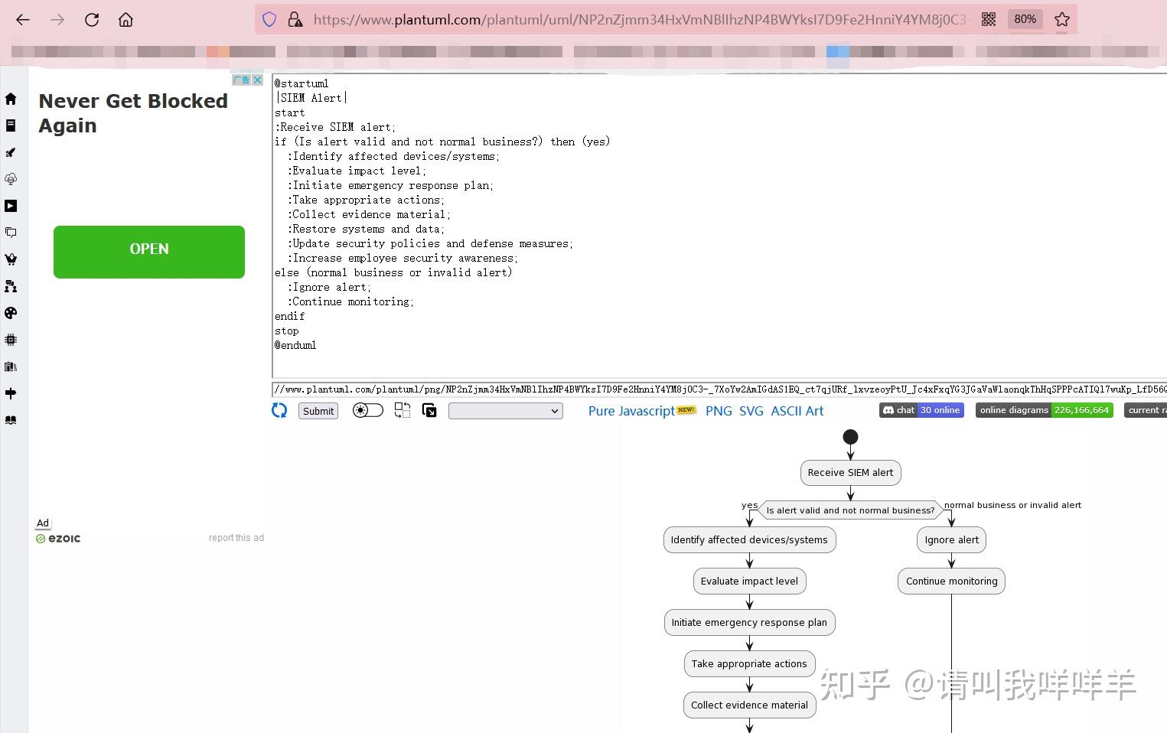Switch to PNG output
Viewport: 1167px width, 733px height.
pyautogui.click(x=719, y=411)
